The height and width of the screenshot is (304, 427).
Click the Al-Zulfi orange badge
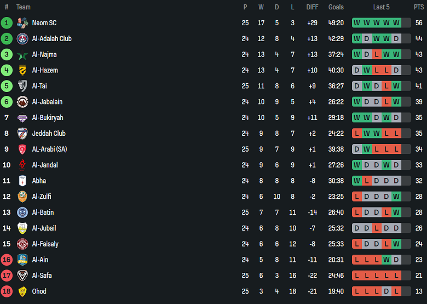click(22, 197)
